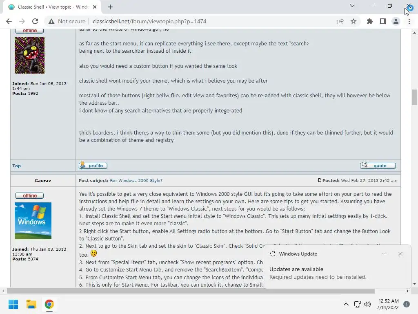
Task: Open the Not secure site warning
Action: click(67, 21)
